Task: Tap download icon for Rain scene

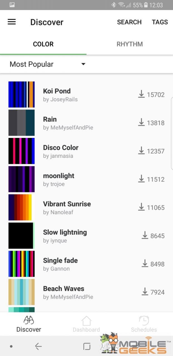Action: point(141,123)
